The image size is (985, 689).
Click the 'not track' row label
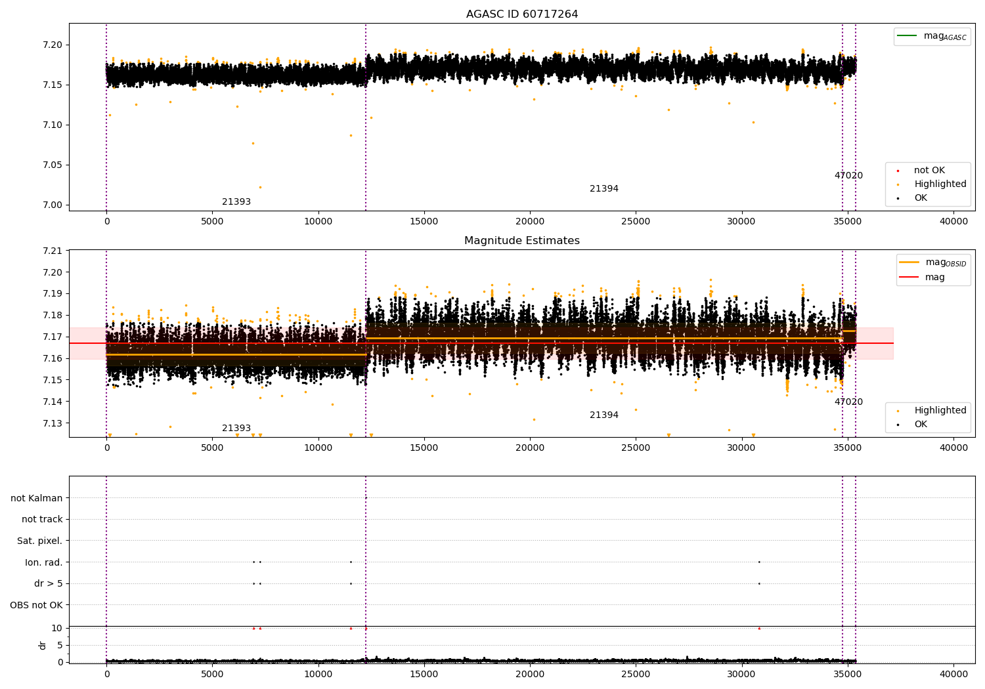click(x=42, y=519)
